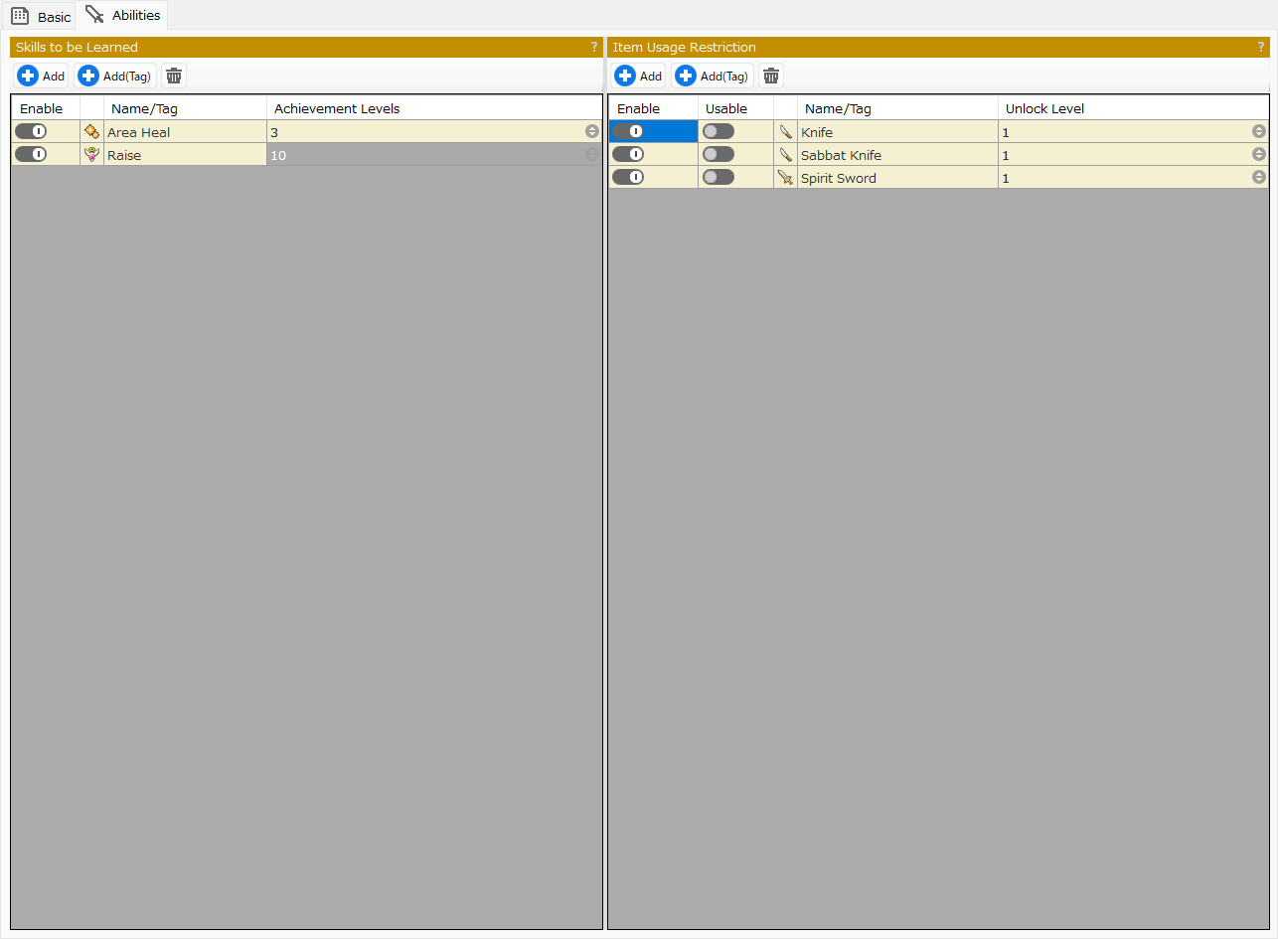Open help for Item Usage Restriction
This screenshot has height=939, width=1278.
(x=1261, y=47)
